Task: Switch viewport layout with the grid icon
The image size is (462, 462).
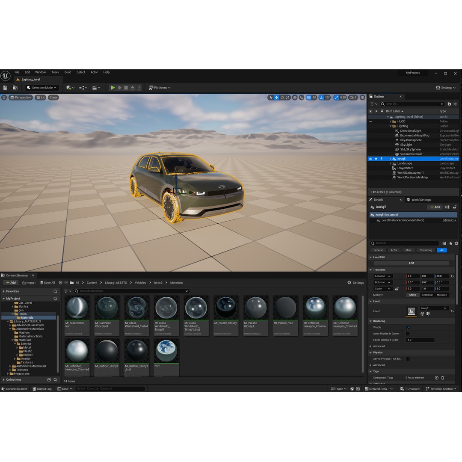Action: [x=362, y=98]
